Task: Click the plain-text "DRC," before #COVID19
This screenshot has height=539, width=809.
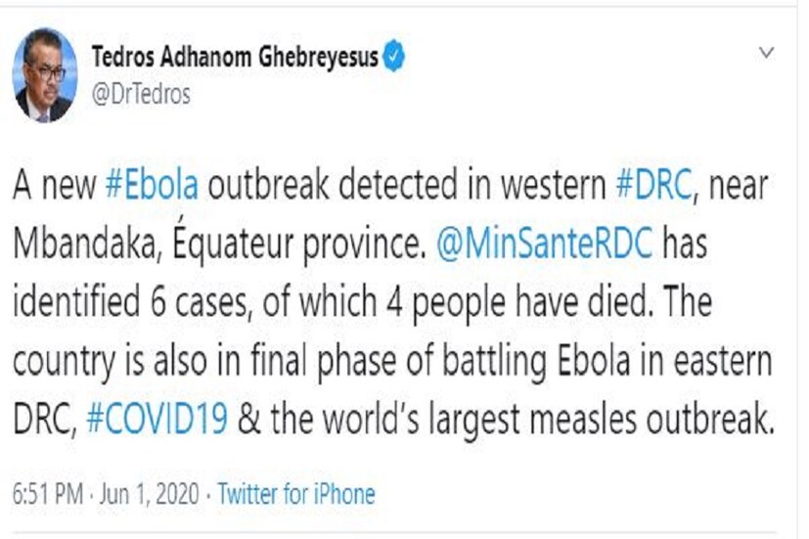Action: tap(47, 420)
